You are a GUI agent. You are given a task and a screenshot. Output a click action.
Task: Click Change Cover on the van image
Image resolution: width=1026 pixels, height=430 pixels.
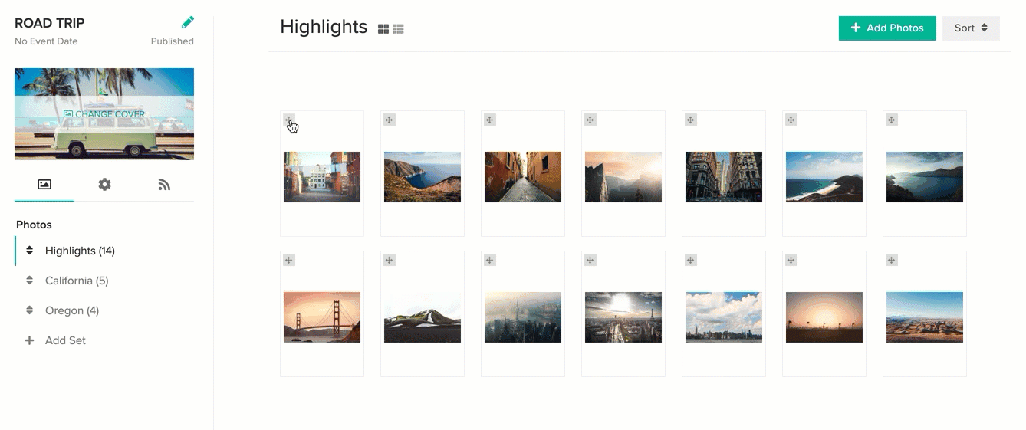(x=104, y=114)
